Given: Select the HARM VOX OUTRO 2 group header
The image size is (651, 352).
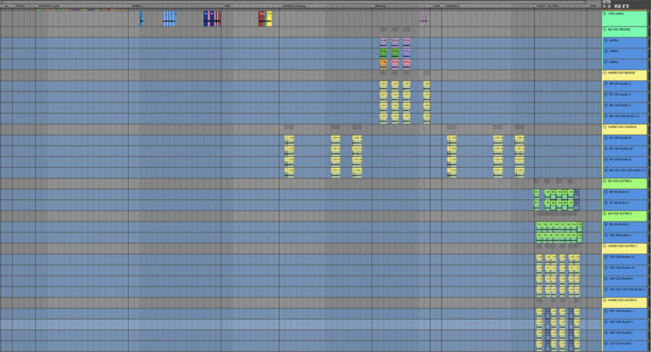Looking at the screenshot, I should (x=625, y=300).
